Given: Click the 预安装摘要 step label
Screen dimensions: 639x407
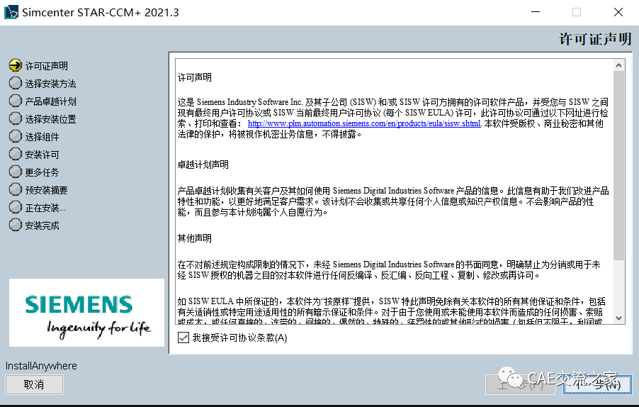Looking at the screenshot, I should point(47,191).
